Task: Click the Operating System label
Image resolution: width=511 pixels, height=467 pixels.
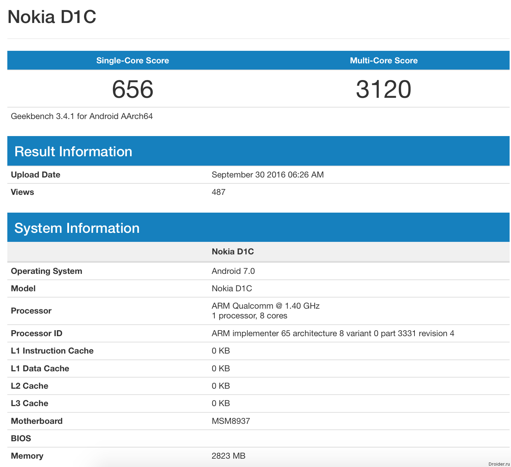Action: (47, 271)
